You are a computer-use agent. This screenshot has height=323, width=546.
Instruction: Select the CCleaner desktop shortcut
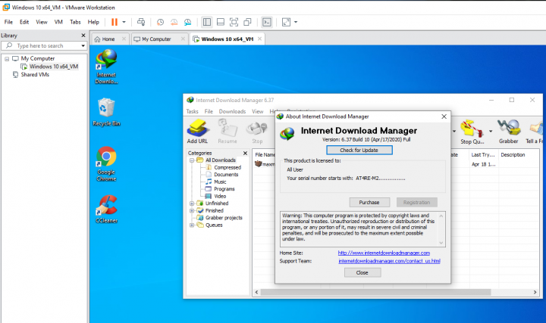107,209
